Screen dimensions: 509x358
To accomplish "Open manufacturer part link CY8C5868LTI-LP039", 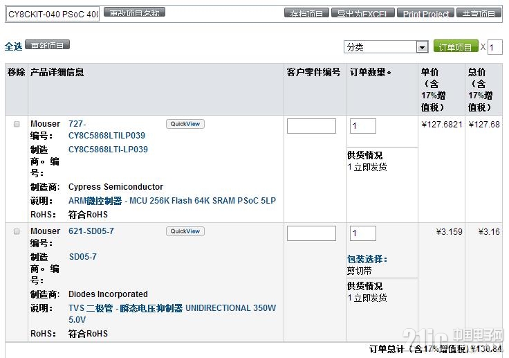I will (x=108, y=150).
